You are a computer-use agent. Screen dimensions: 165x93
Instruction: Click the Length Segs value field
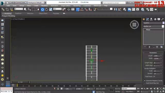pyautogui.click(x=157, y=63)
